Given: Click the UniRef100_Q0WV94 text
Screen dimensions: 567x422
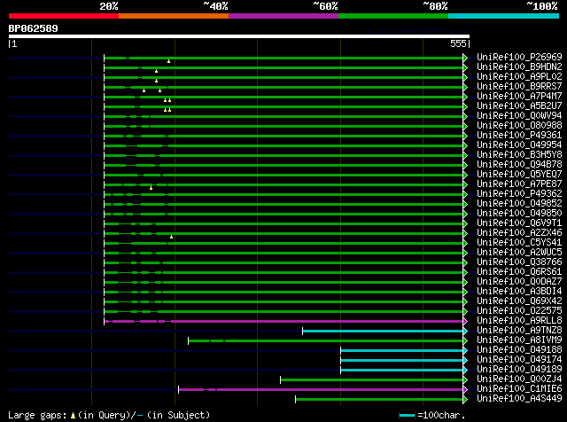Looking at the screenshot, I should pyautogui.click(x=519, y=116).
